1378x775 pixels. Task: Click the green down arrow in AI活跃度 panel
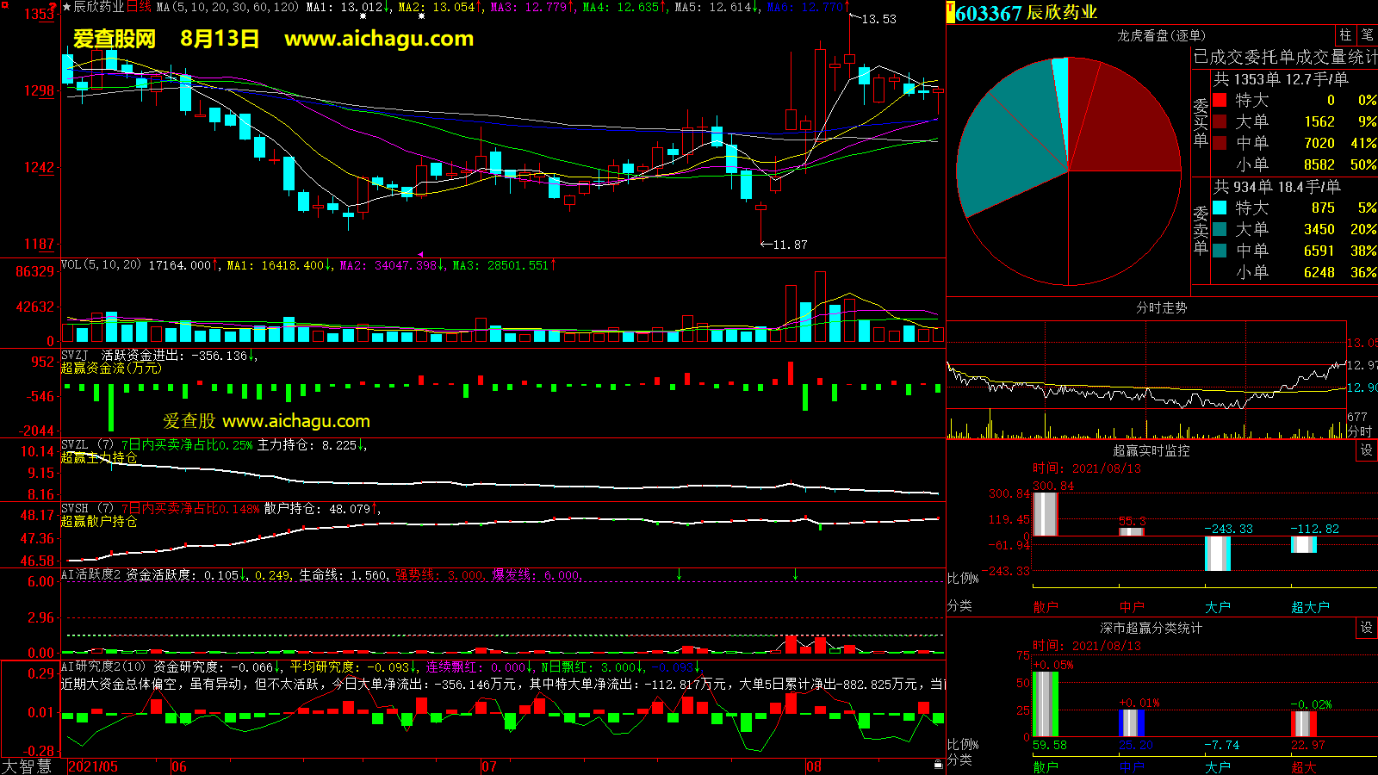[680, 574]
